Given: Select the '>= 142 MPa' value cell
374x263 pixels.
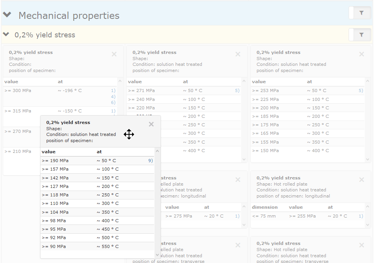Looking at the screenshot, I should click(55, 178).
